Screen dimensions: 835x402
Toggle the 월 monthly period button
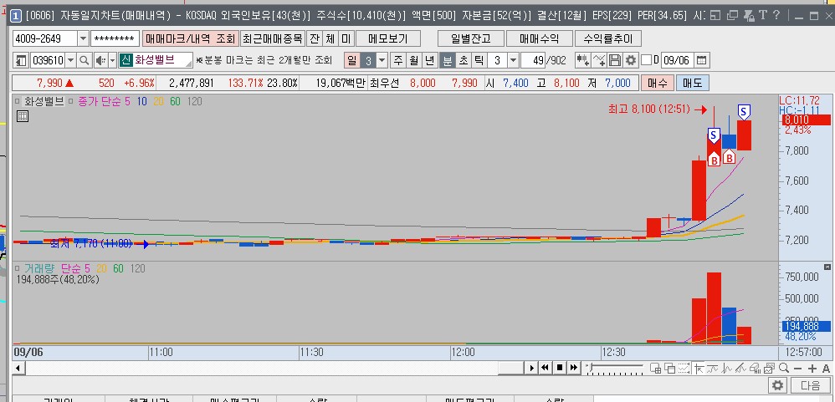pyautogui.click(x=414, y=60)
